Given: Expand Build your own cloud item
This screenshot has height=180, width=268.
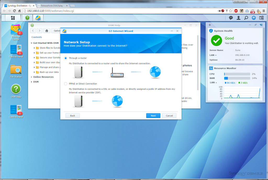Looking at the screenshot, I should 34,62.
